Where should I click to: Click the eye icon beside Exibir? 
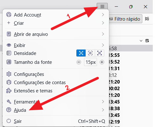(x=9, y=45)
